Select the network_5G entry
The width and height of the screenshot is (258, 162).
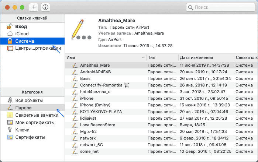click(x=161, y=145)
